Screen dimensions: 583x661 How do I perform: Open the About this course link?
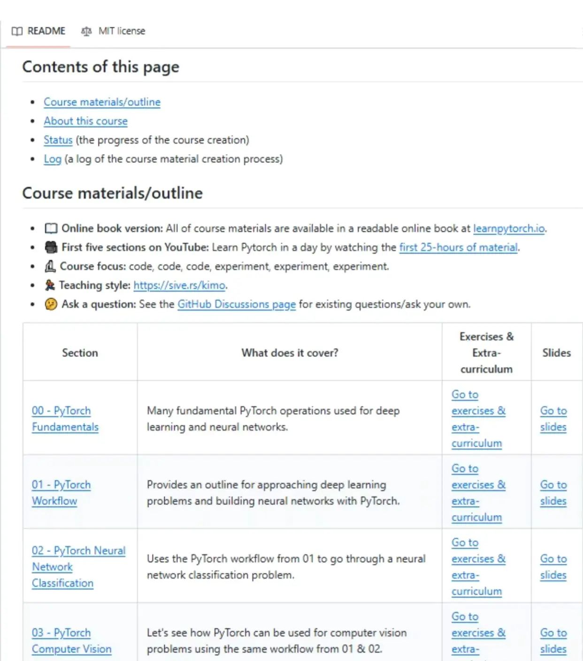[85, 121]
